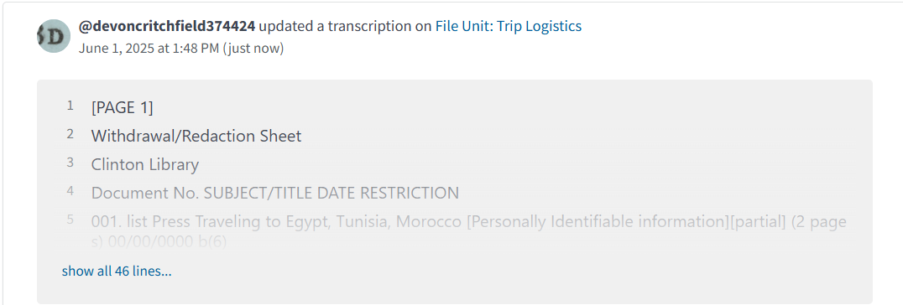903x305 pixels.
Task: Click line number 3 in transcription
Action: (70, 163)
